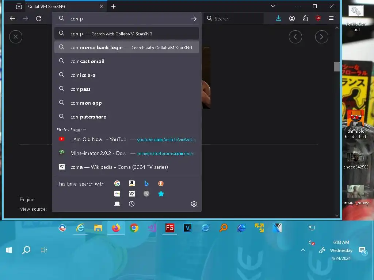Search bookmarks via the blue star icon
The height and width of the screenshot is (280, 374).
click(x=161, y=194)
